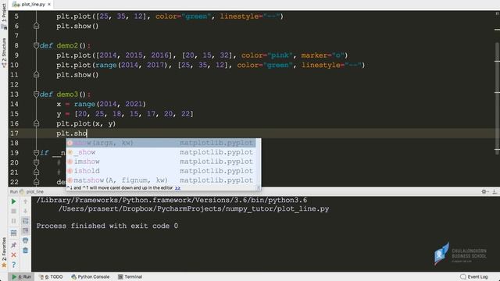
Task: Click the pi icon in the completion popup corner
Action: coord(259,188)
